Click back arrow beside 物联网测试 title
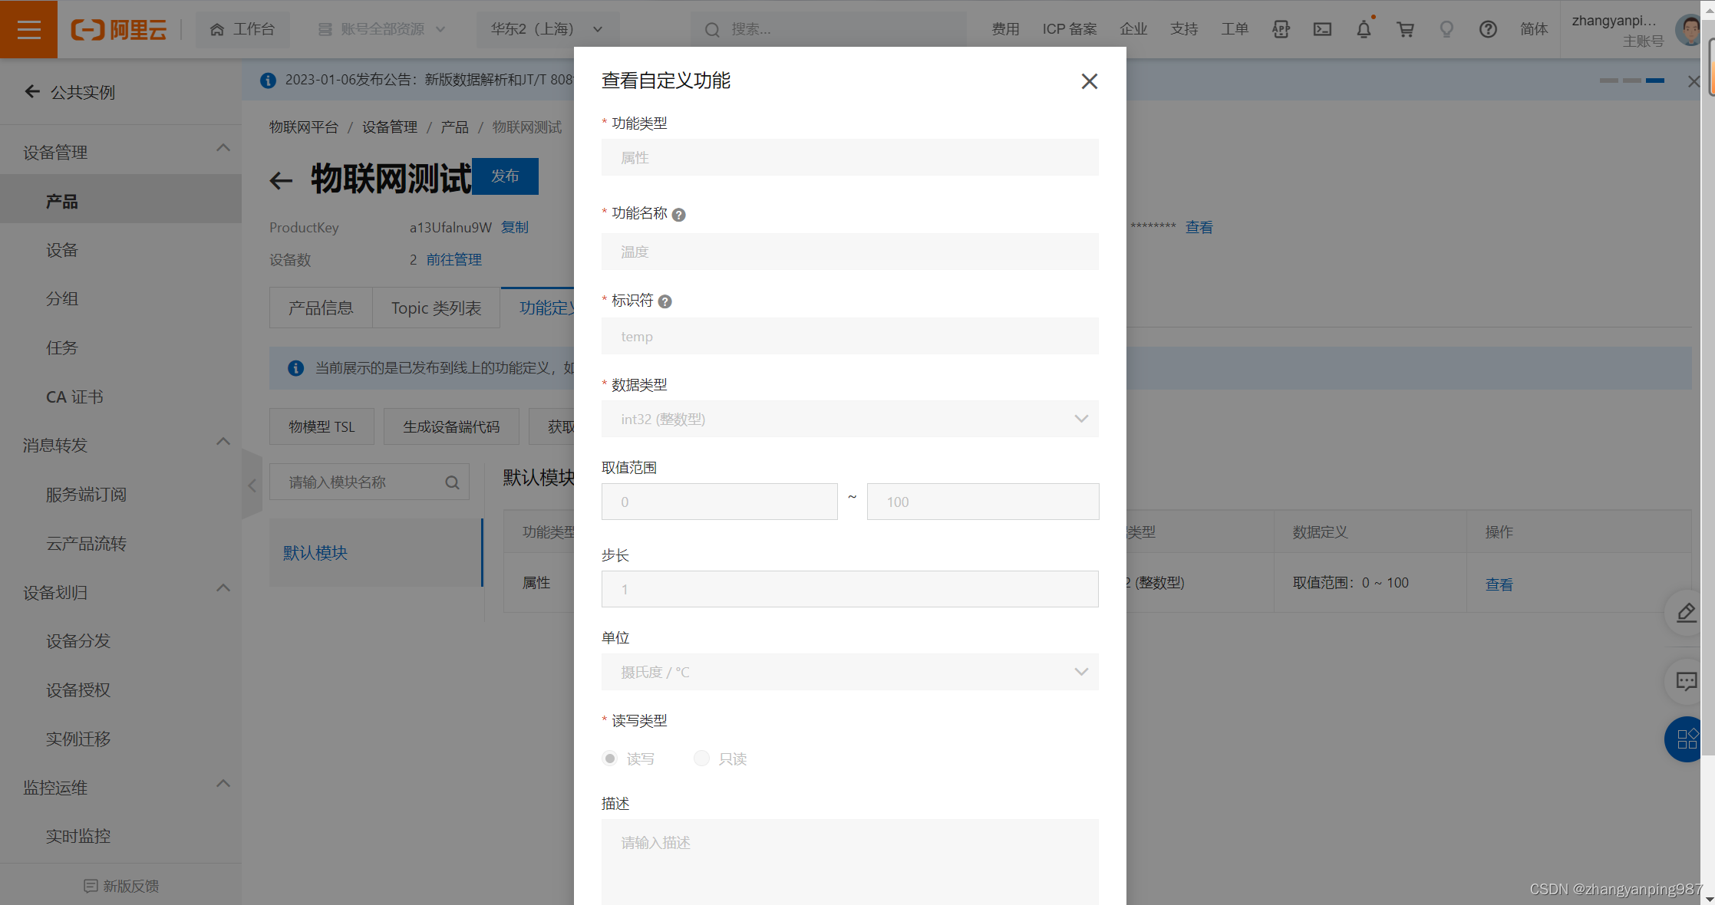 (282, 181)
